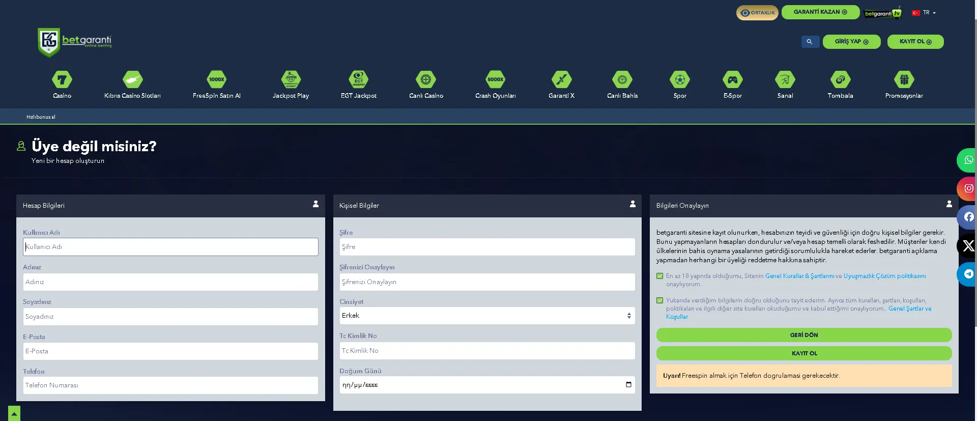Click the GERİ DÖN button
Image resolution: width=977 pixels, height=421 pixels.
point(803,335)
